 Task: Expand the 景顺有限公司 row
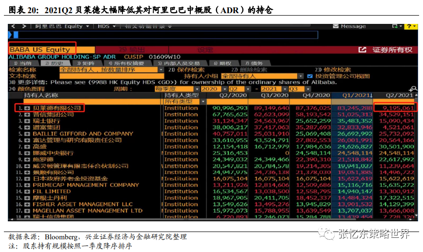tap(27, 173)
